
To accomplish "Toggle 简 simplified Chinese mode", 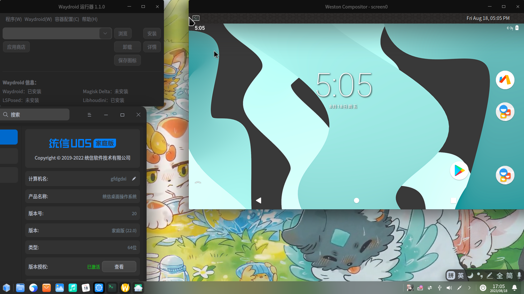I will (509, 275).
